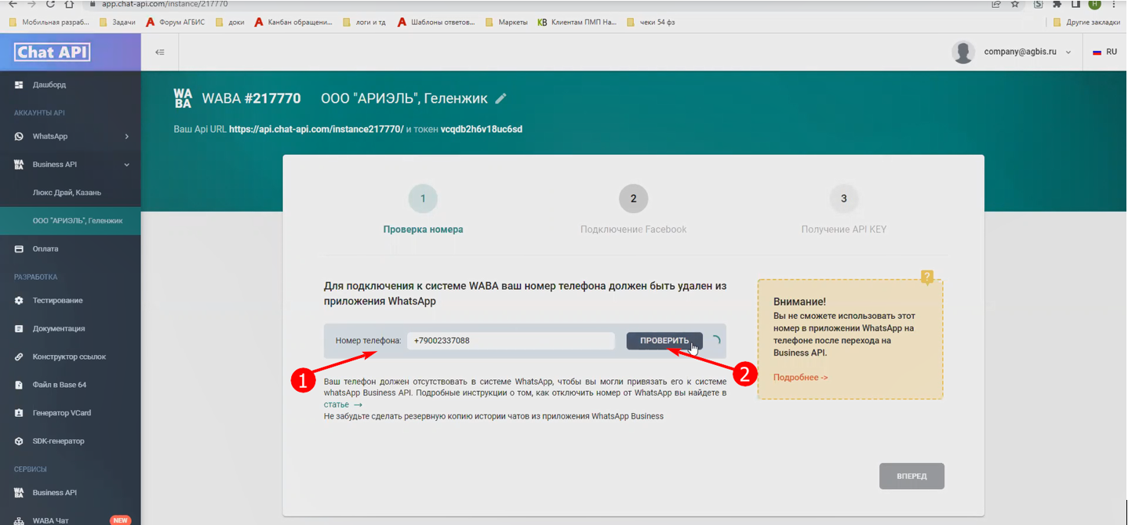Click the Chat API logo
Viewport: 1128px width, 525px height.
coord(52,52)
